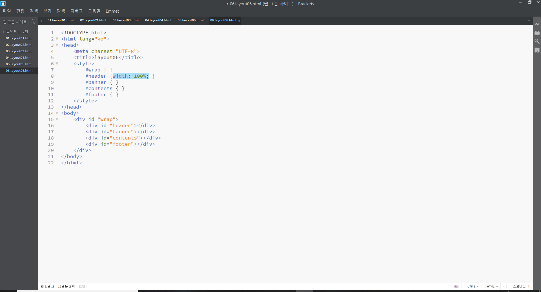Click line number 1 in the gutter
Screen dimensions: 541x292
(52, 33)
